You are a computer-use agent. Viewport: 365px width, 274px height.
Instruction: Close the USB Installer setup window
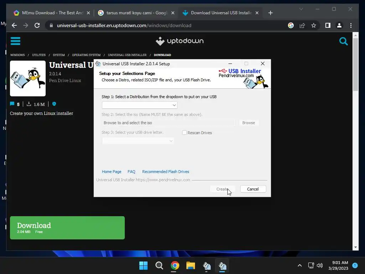tap(263, 64)
